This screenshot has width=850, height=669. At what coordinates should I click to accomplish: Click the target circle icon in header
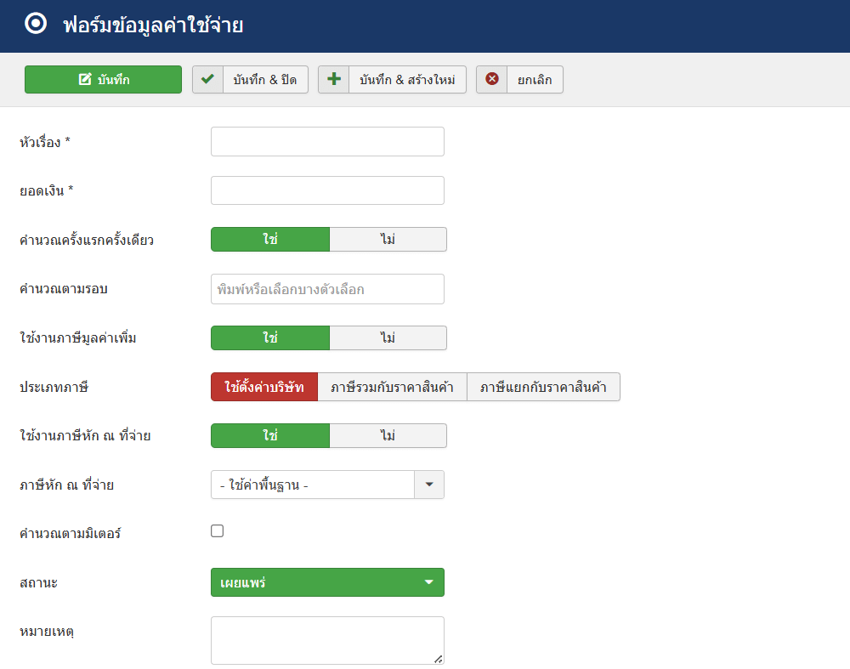(36, 24)
